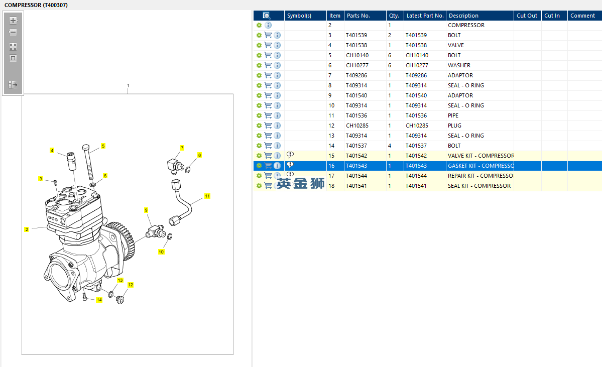
Task: Click the gear icon on the COMPRESSOR row
Action: coord(259,25)
